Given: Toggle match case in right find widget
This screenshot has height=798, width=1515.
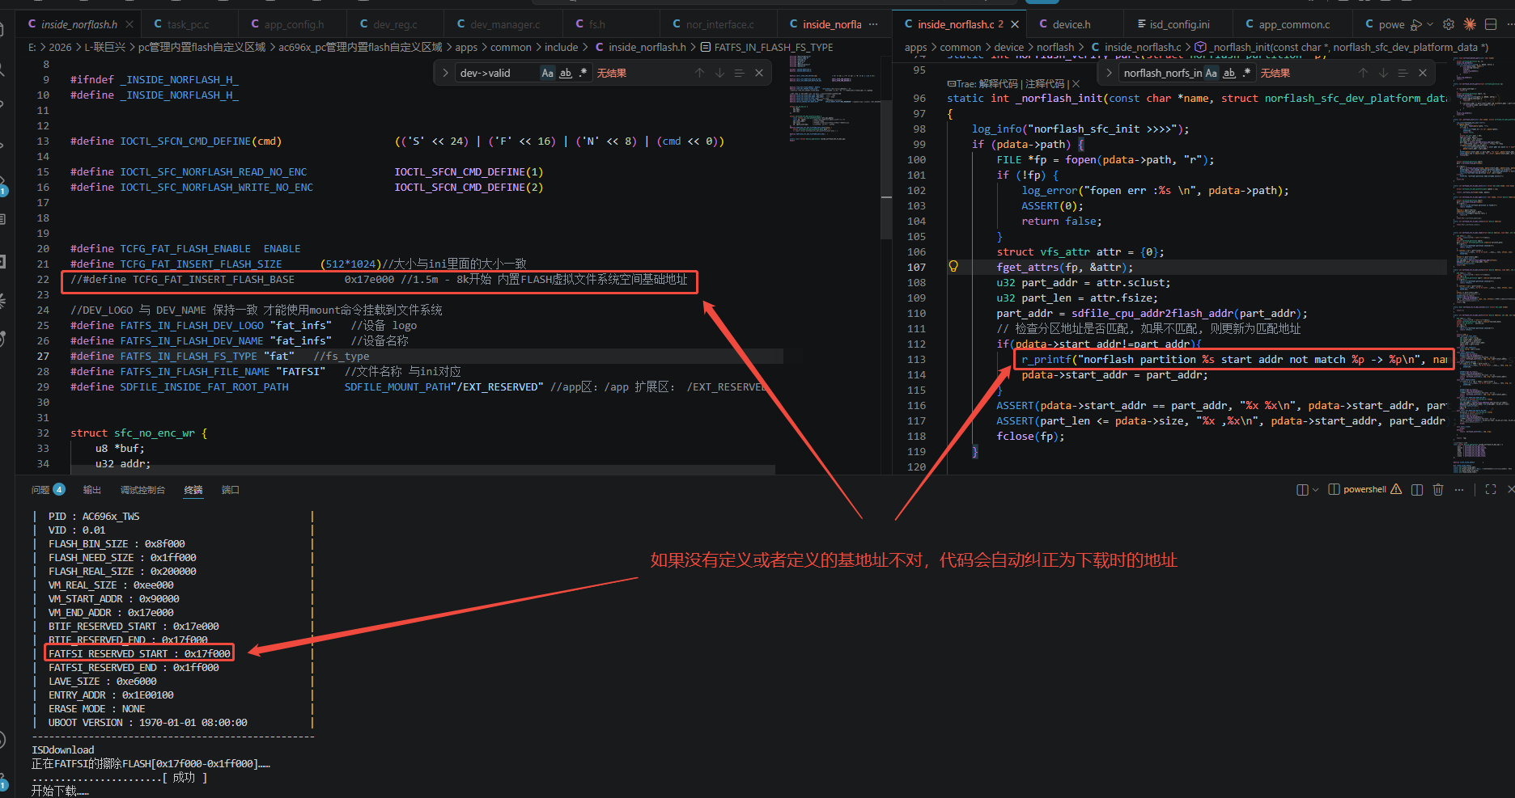Looking at the screenshot, I should click(1211, 73).
